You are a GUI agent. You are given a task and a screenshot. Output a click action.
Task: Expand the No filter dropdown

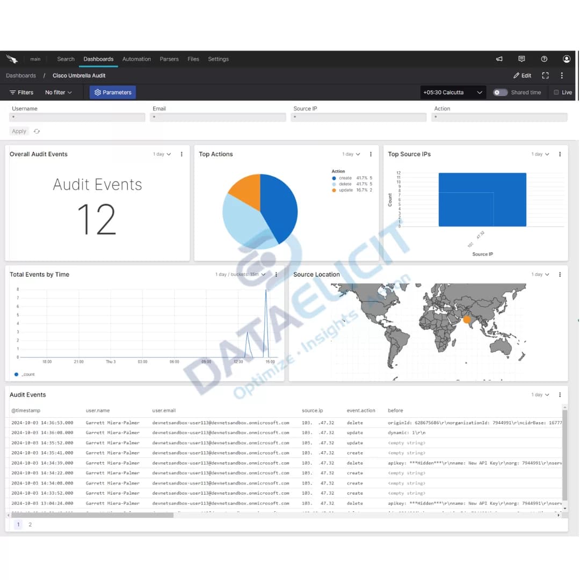59,92
